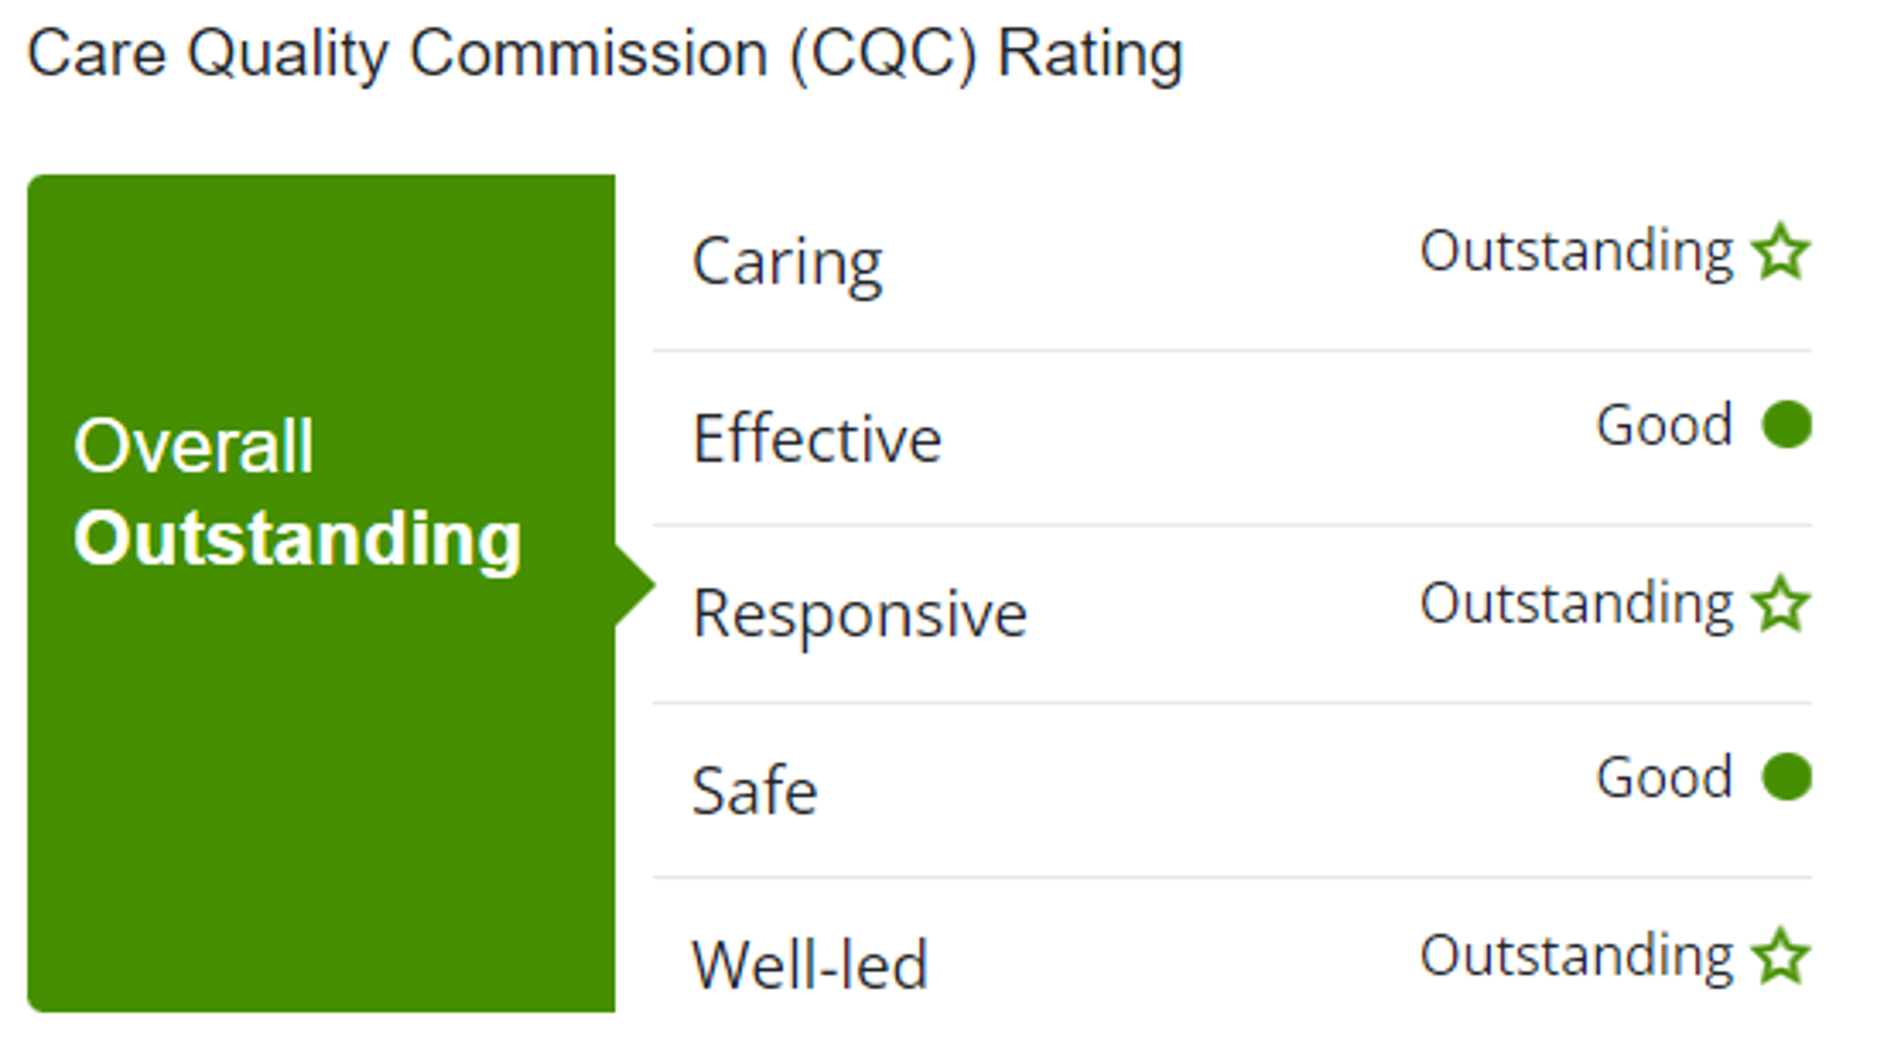1877x1039 pixels.
Task: Select the Responsive category label
Action: click(858, 614)
